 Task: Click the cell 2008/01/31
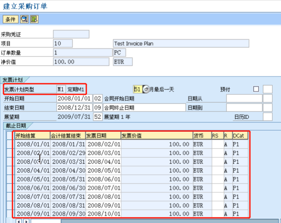(68, 144)
